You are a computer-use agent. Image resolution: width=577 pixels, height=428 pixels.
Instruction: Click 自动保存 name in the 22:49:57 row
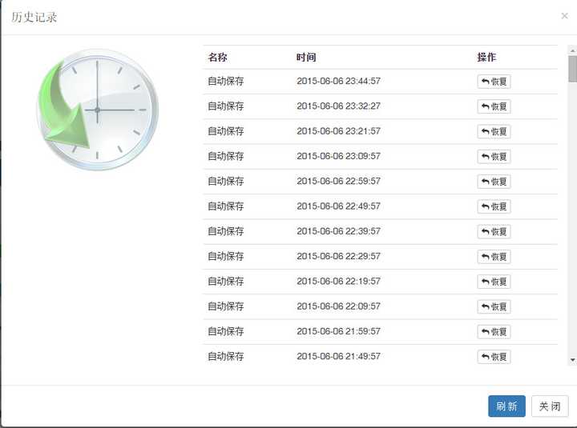225,206
